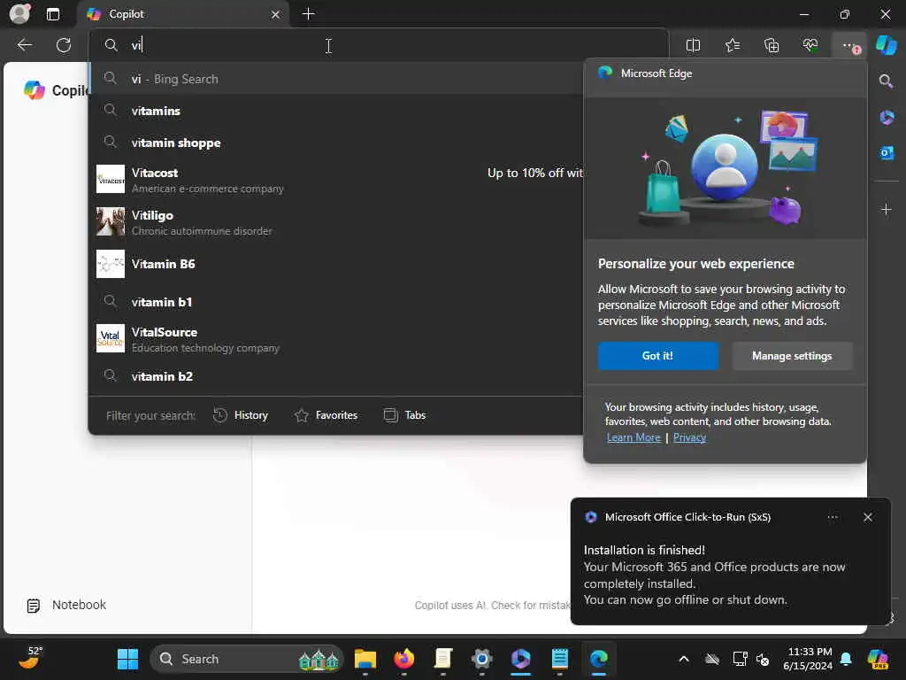The height and width of the screenshot is (680, 906).
Task: Filter search by Favorites
Action: click(326, 415)
